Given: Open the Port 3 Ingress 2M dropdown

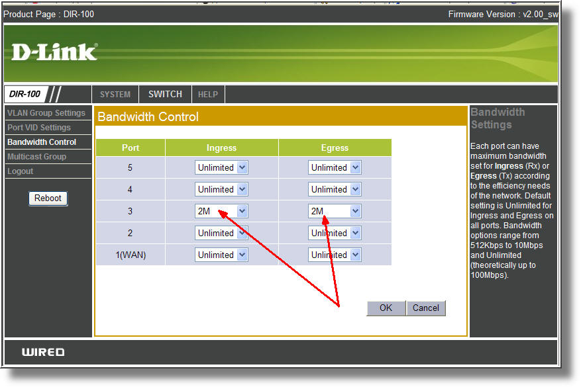Looking at the screenshot, I should click(x=221, y=211).
